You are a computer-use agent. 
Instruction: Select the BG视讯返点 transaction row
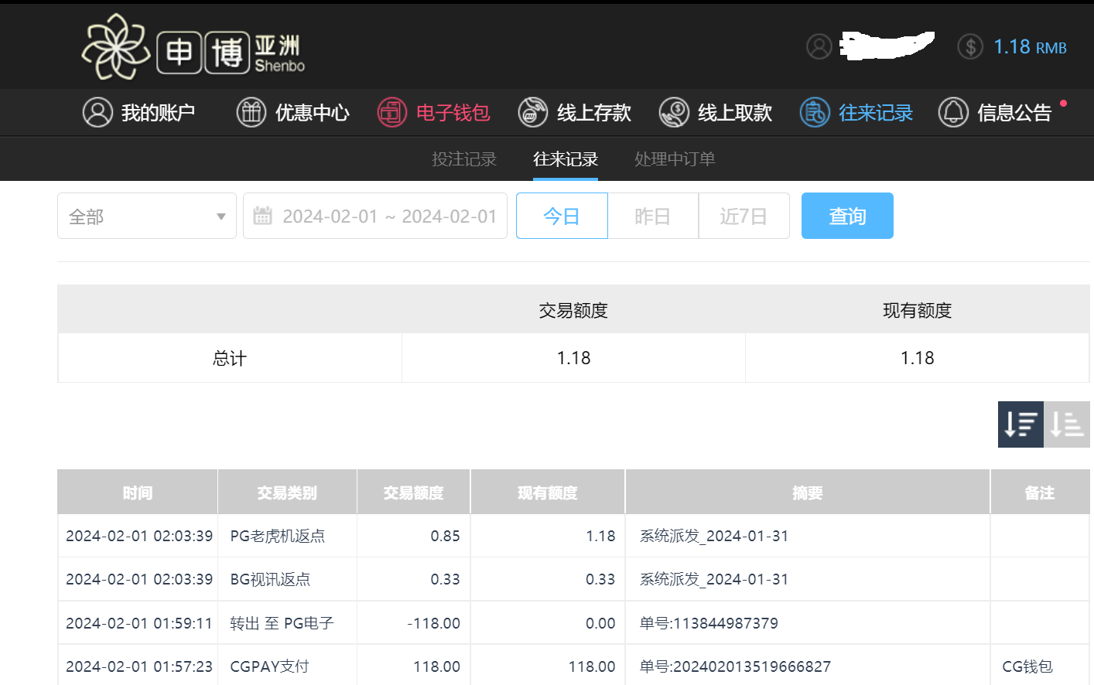tap(573, 579)
